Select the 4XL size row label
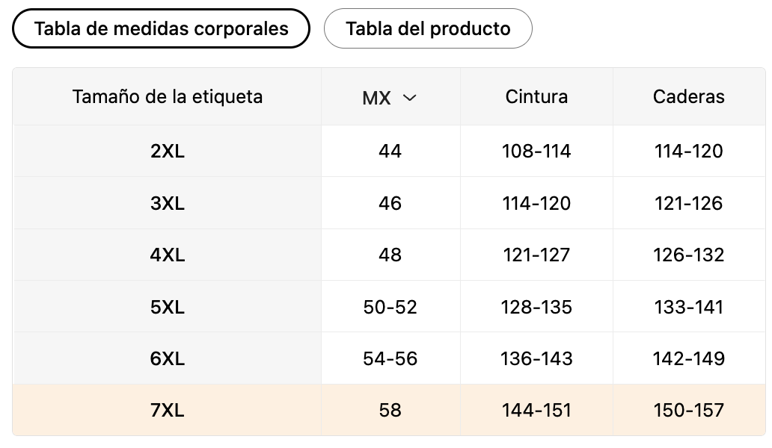Screen dimensions: 772x448 point(168,255)
